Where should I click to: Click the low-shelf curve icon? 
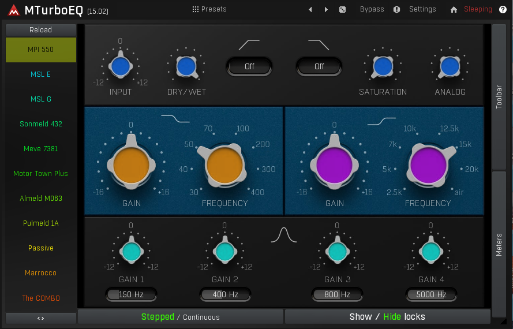click(x=175, y=118)
